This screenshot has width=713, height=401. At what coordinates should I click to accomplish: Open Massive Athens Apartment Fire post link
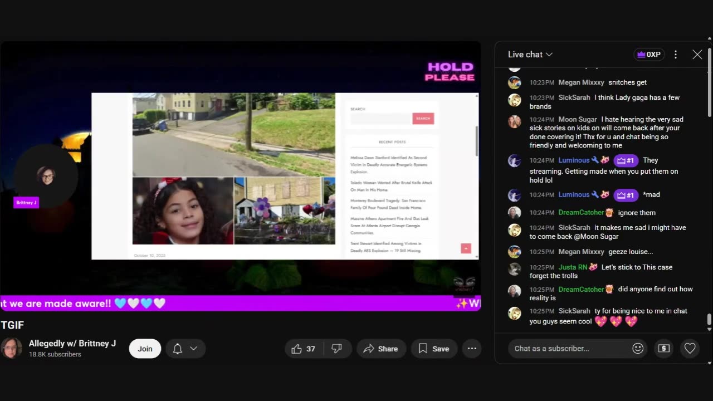pyautogui.click(x=389, y=225)
